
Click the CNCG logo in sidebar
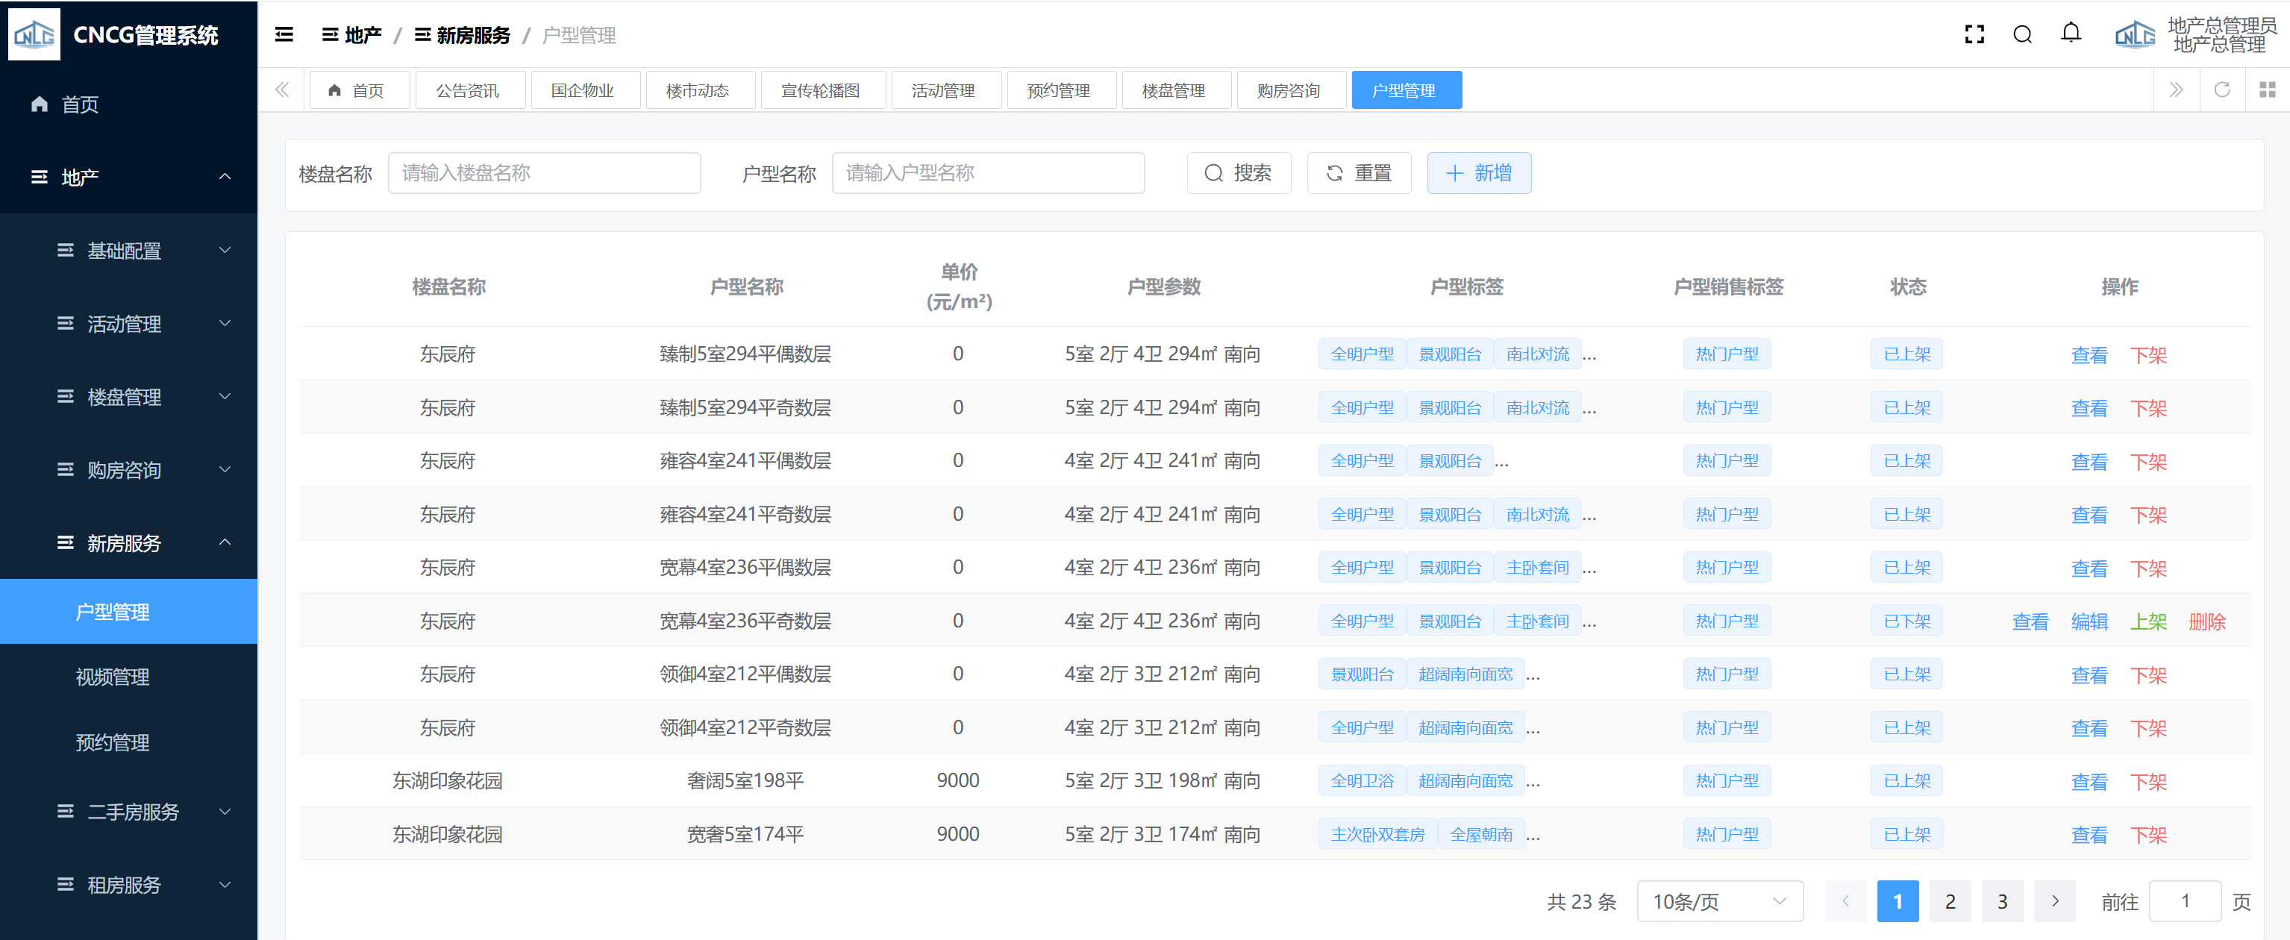[x=34, y=34]
